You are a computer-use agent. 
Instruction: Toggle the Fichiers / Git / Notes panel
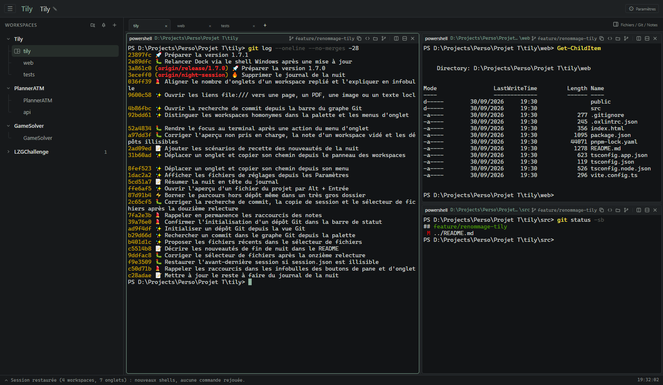tap(635, 25)
